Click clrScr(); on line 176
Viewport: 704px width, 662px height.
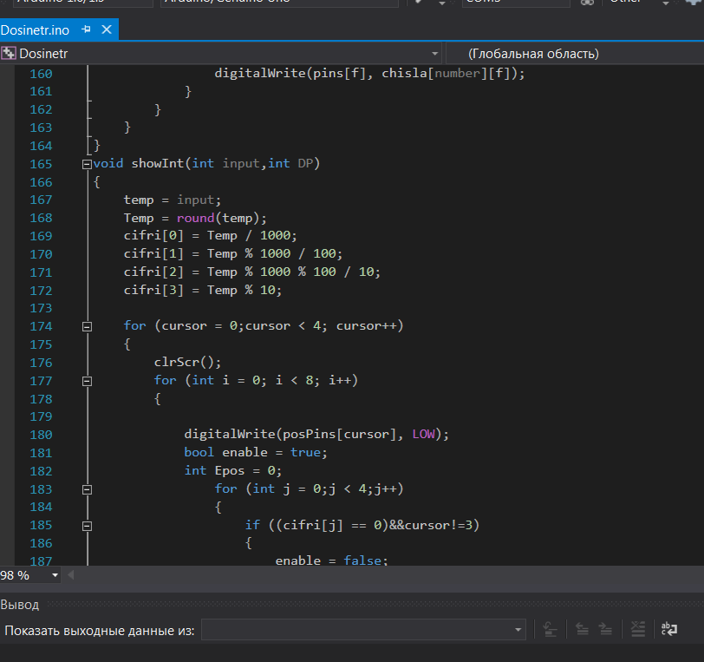coord(187,363)
